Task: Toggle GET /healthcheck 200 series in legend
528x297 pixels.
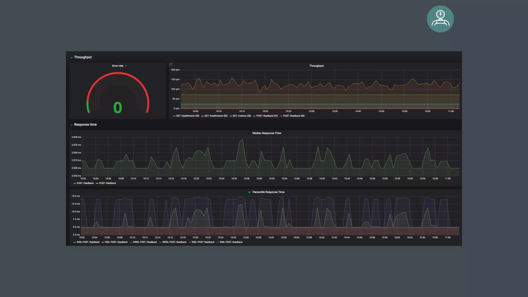Action: (187, 116)
